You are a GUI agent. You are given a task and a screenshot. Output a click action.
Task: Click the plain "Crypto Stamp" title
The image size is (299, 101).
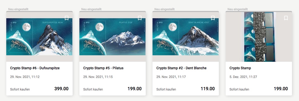[240, 68]
